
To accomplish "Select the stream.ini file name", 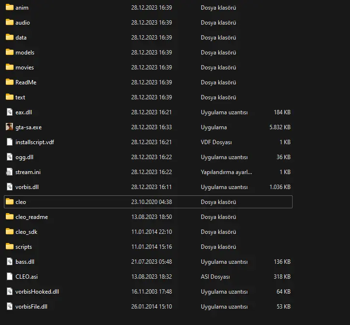I will click(x=28, y=172).
